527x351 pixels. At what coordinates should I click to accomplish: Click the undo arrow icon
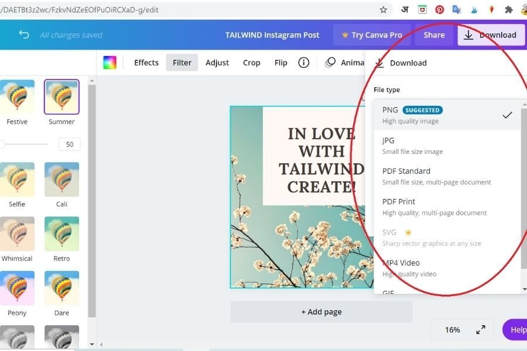(x=24, y=35)
